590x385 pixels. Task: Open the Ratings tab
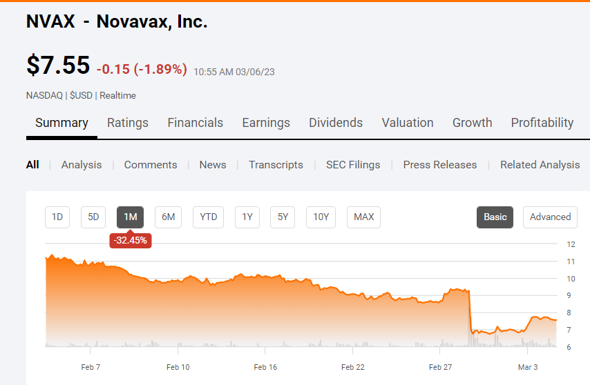[128, 123]
